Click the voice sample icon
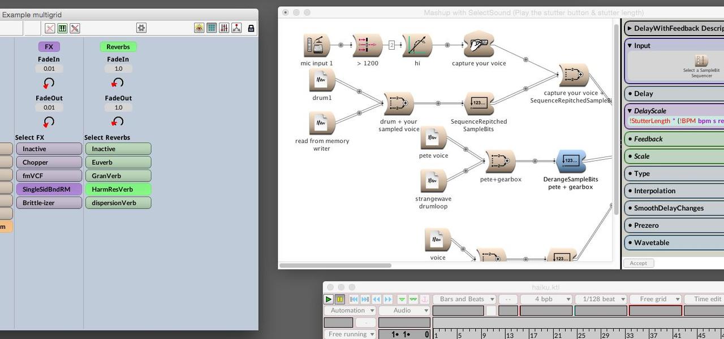Image resolution: width=724 pixels, height=339 pixels. [x=437, y=240]
